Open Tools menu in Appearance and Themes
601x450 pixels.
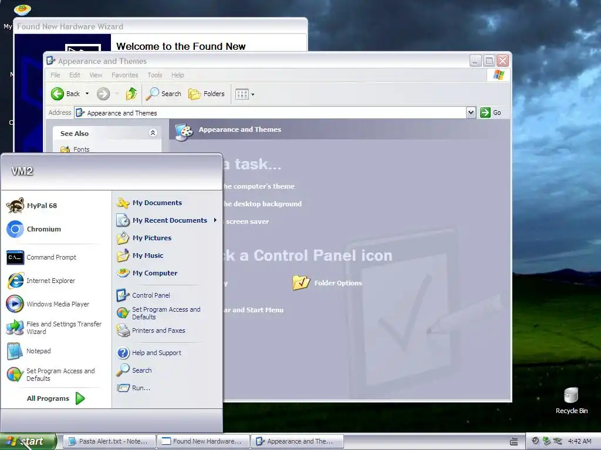[155, 75]
